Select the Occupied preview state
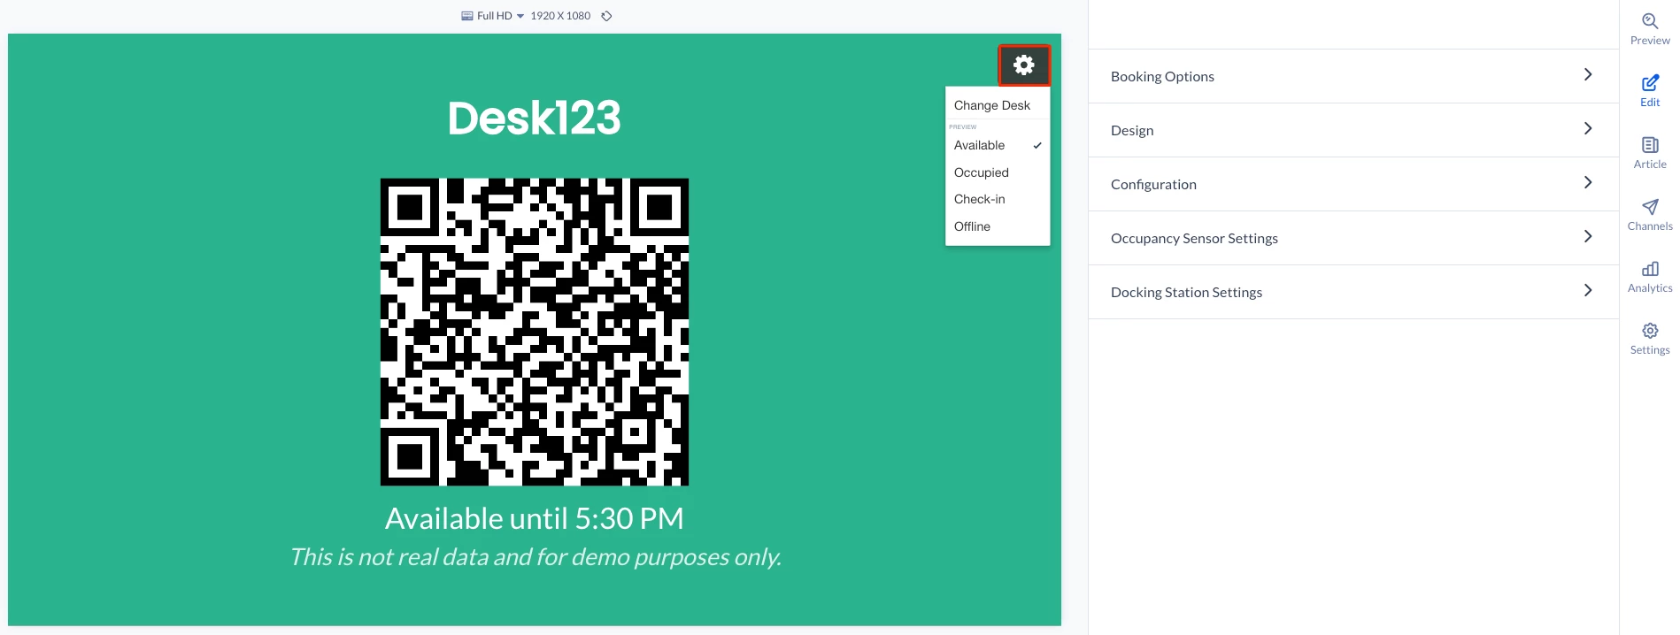 coord(998,172)
